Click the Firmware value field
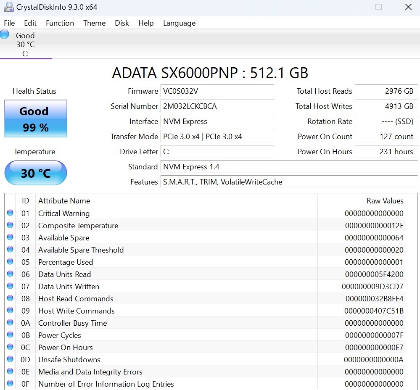Screen dimensions: 420x390 tap(218, 91)
